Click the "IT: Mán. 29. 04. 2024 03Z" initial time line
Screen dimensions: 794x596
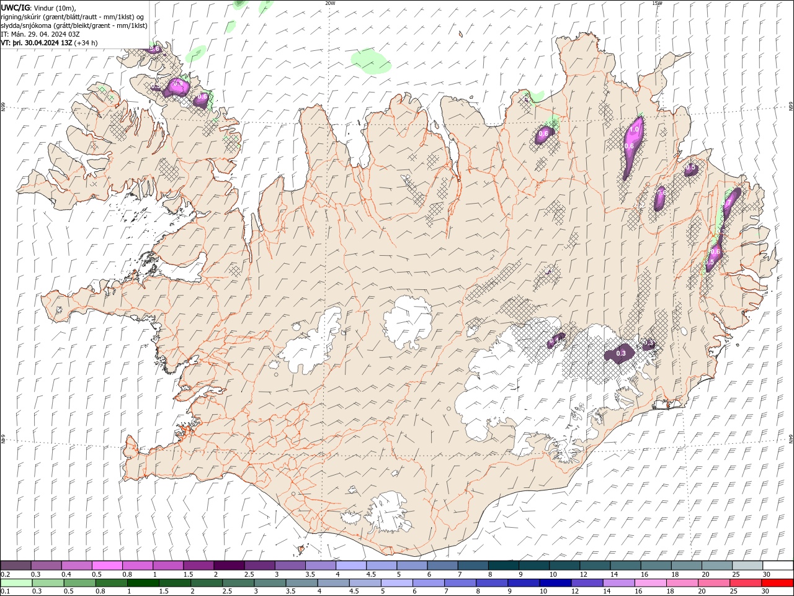click(x=40, y=34)
